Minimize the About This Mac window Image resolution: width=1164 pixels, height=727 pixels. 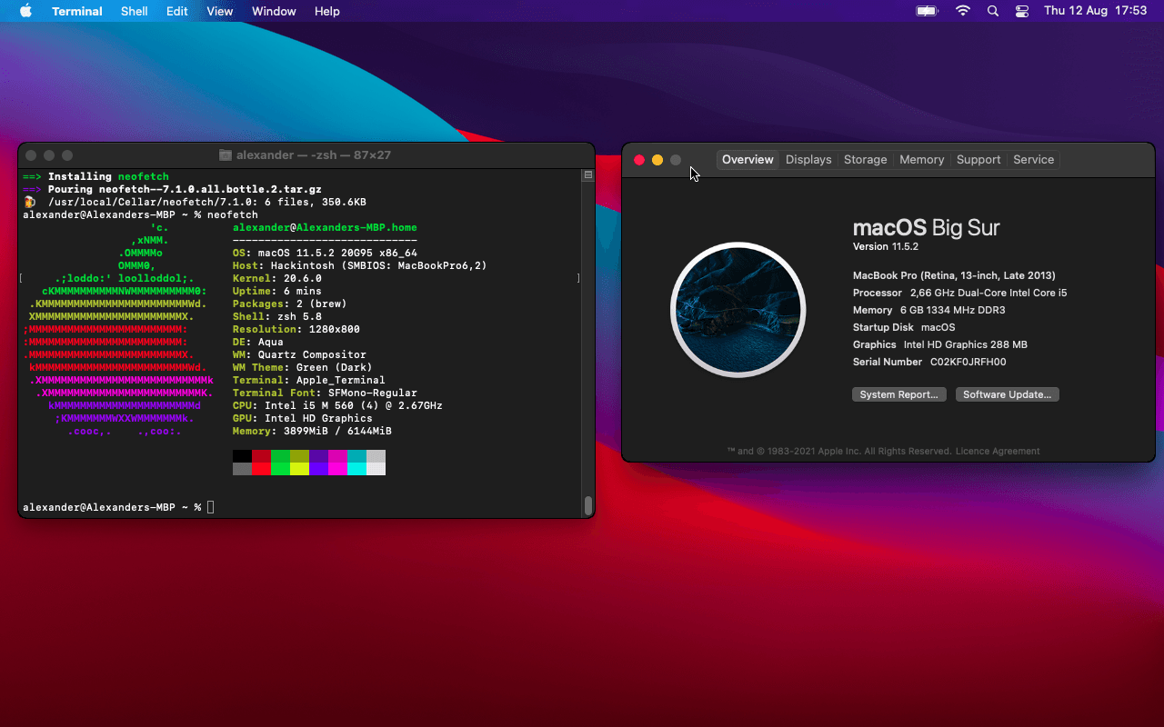(x=657, y=160)
